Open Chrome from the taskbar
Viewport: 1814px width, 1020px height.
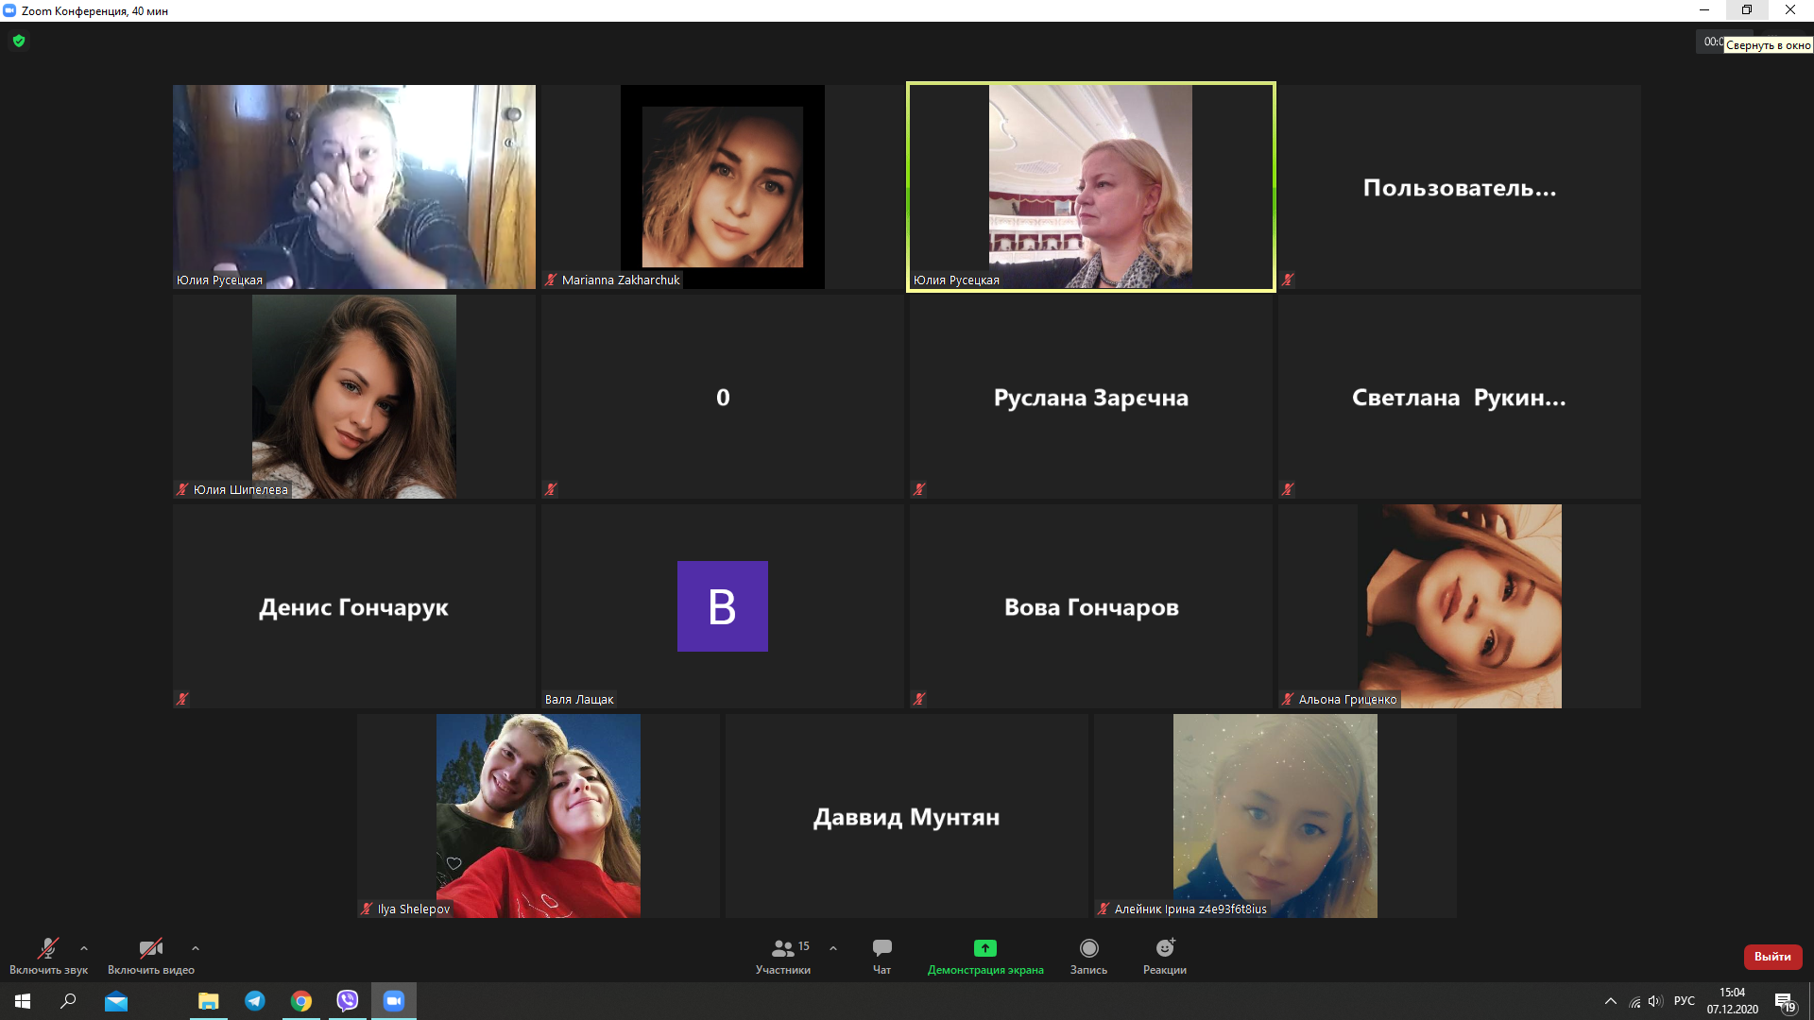(301, 1001)
